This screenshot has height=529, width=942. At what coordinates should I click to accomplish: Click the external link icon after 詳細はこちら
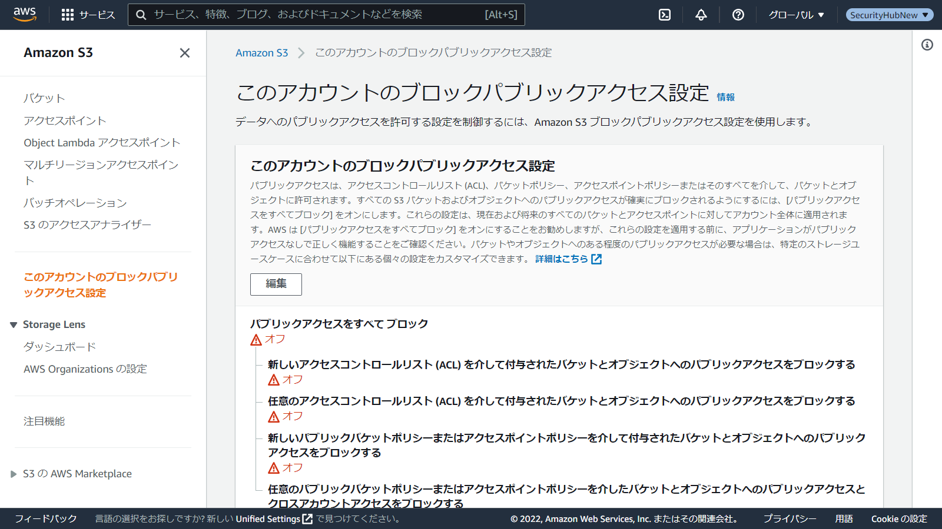tap(596, 259)
